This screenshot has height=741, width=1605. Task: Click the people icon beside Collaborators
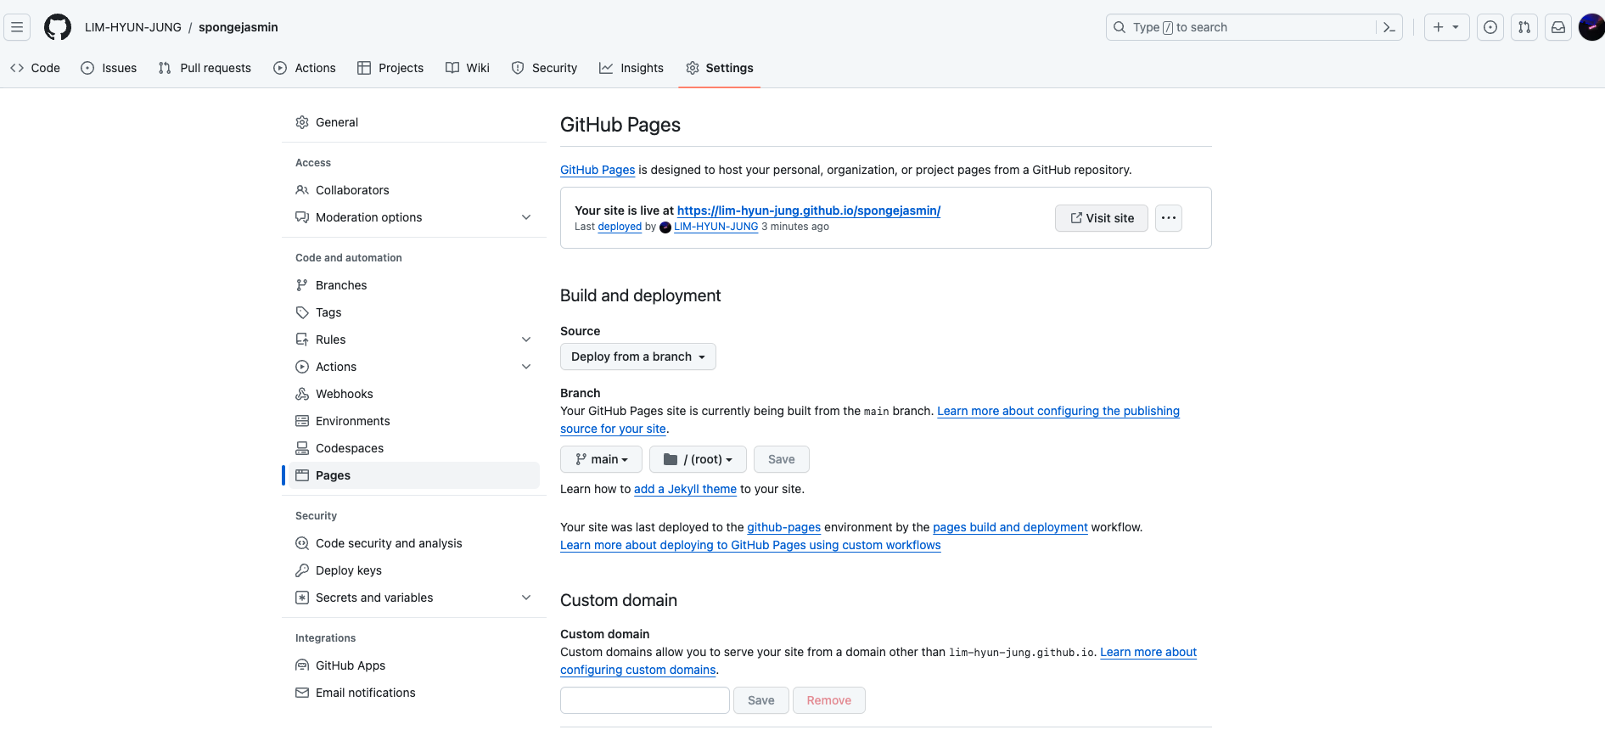click(x=302, y=190)
